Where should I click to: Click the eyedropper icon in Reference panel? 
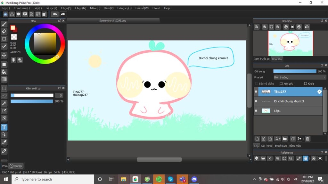[x=299, y=158]
